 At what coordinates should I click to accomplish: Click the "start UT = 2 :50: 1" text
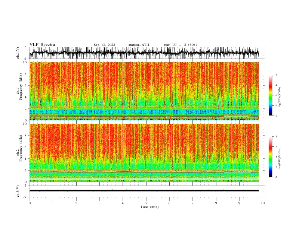click(181, 45)
